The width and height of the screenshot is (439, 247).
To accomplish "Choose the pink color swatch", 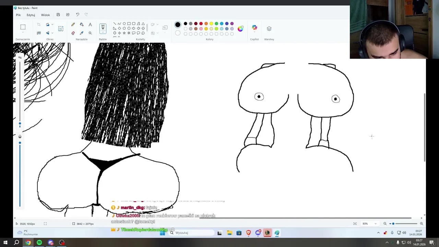I will point(201,29).
